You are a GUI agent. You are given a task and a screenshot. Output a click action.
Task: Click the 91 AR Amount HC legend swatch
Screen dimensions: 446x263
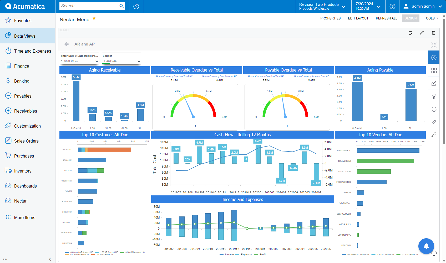click(x=93, y=255)
